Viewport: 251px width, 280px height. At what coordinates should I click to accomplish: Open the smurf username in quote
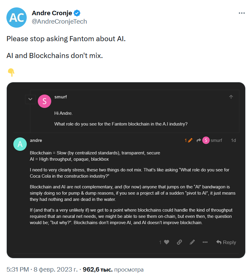pyautogui.click(x=60, y=97)
